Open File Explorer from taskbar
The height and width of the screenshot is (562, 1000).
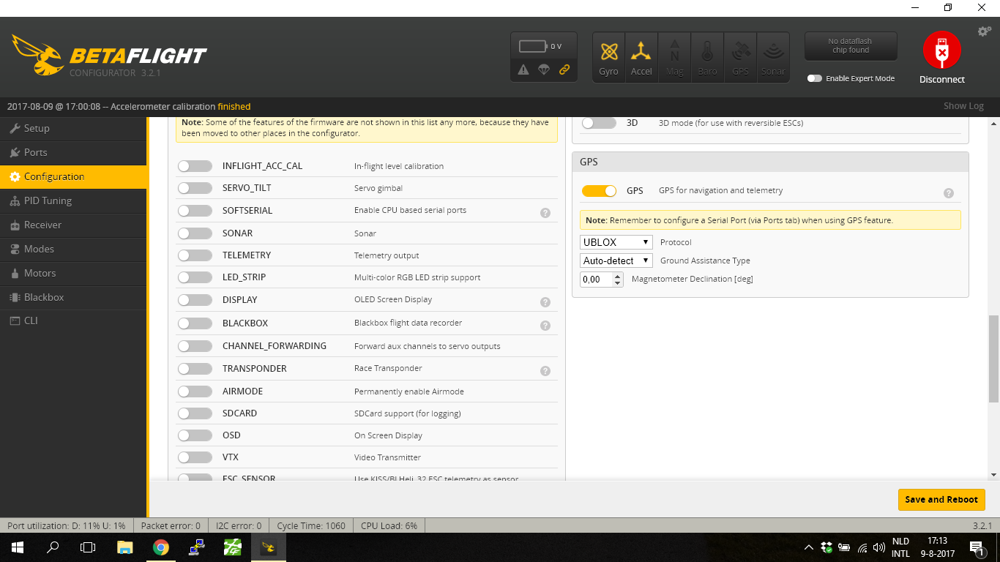point(125,547)
